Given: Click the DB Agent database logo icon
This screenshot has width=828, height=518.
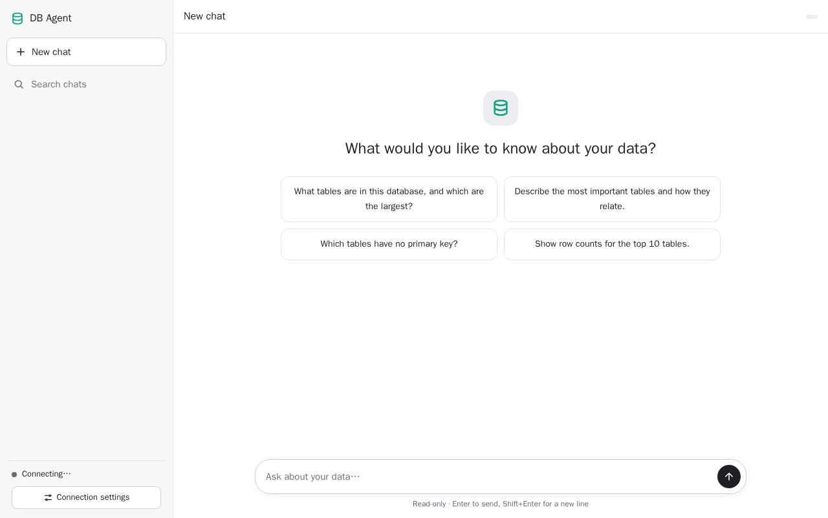Looking at the screenshot, I should (x=17, y=19).
